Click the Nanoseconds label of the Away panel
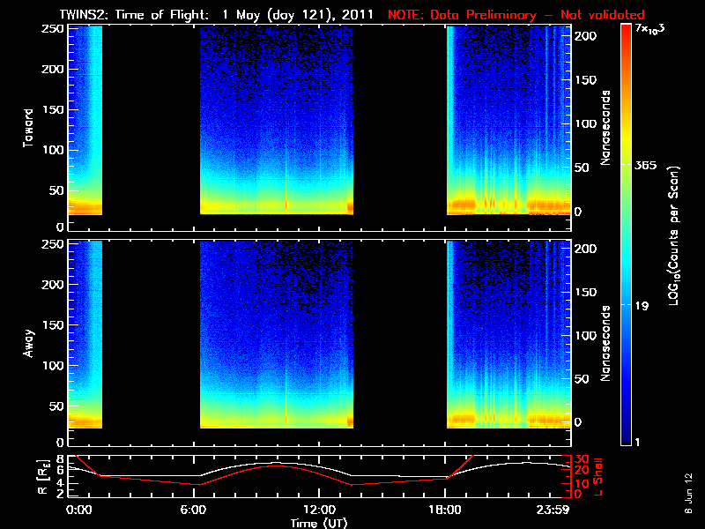The image size is (705, 529). pyautogui.click(x=606, y=344)
